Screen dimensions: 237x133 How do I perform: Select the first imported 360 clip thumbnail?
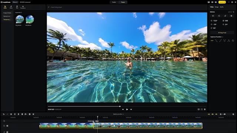coord(20,19)
